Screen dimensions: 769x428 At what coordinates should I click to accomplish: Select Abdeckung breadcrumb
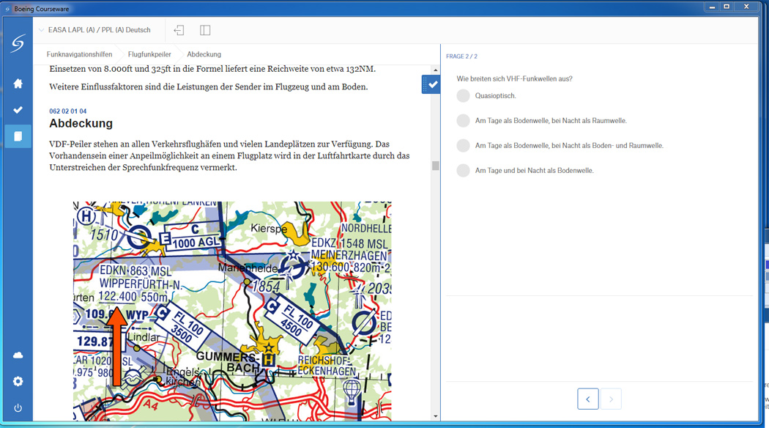pyautogui.click(x=204, y=54)
